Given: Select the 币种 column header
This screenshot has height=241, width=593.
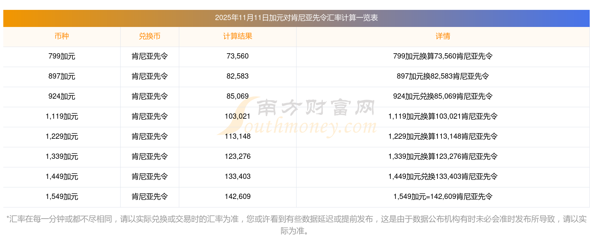Looking at the screenshot, I should click(x=62, y=36).
